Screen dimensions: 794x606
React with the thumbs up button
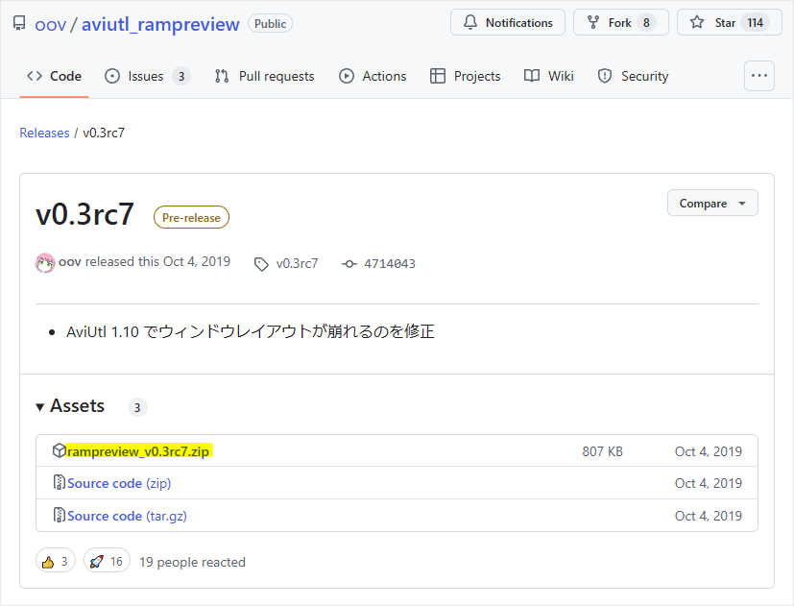coord(55,561)
